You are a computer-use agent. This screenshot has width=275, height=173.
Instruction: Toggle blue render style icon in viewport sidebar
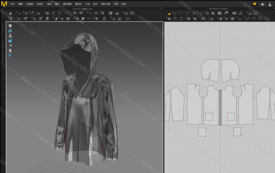click(10, 41)
